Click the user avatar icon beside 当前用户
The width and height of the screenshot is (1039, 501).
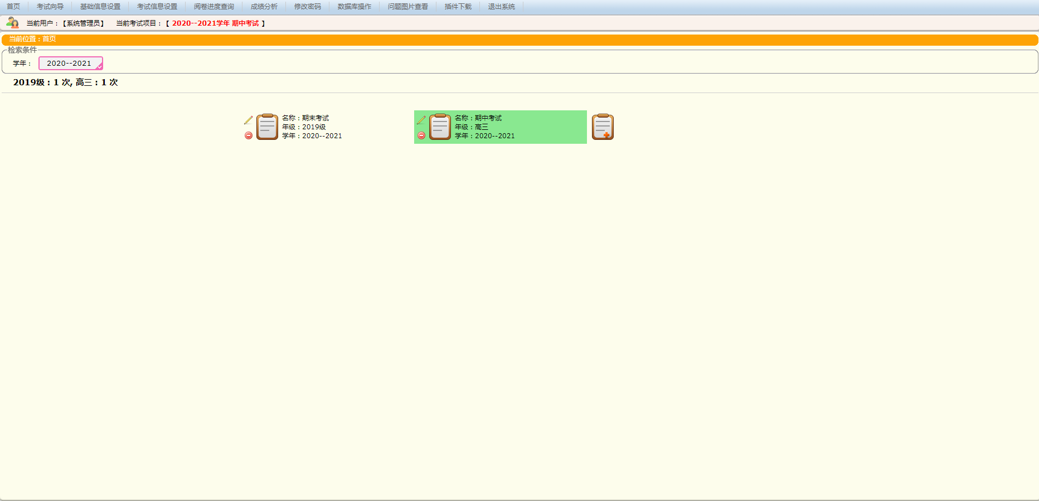[x=12, y=23]
